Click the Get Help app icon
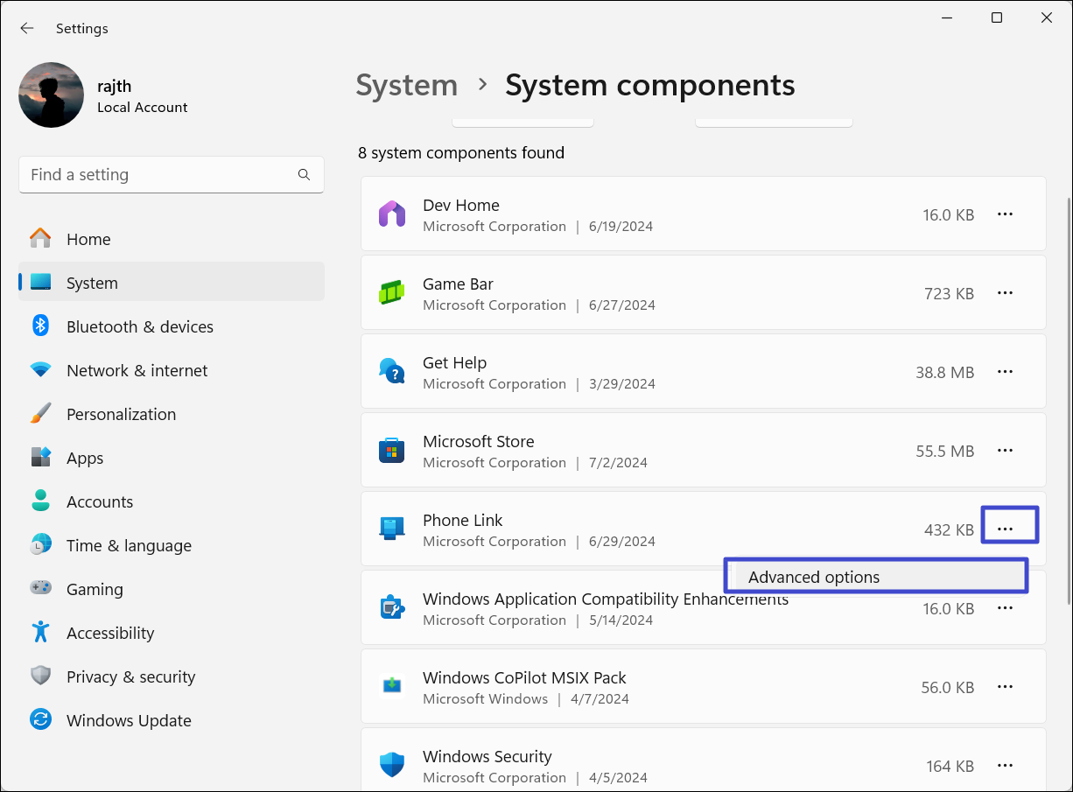The width and height of the screenshot is (1073, 792). pos(391,371)
